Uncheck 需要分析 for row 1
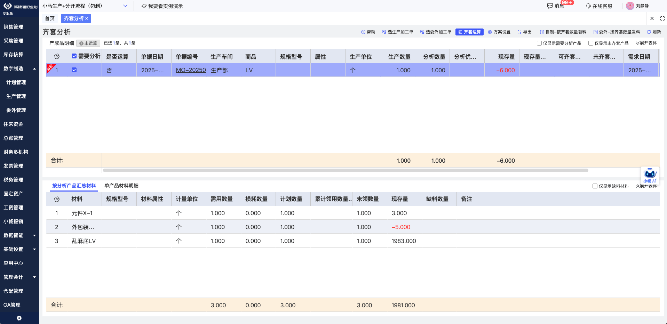 coord(74,70)
